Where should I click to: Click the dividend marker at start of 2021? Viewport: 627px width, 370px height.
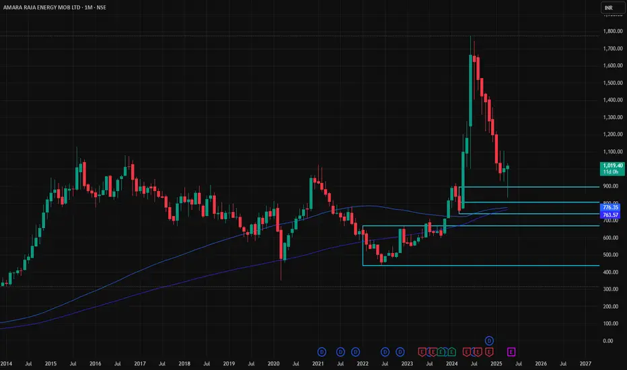(x=322, y=352)
